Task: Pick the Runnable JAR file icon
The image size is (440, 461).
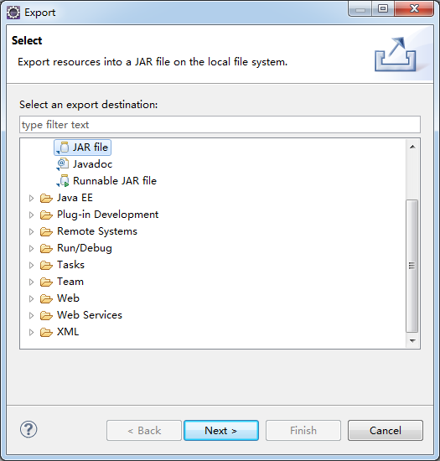Action: 63,181
